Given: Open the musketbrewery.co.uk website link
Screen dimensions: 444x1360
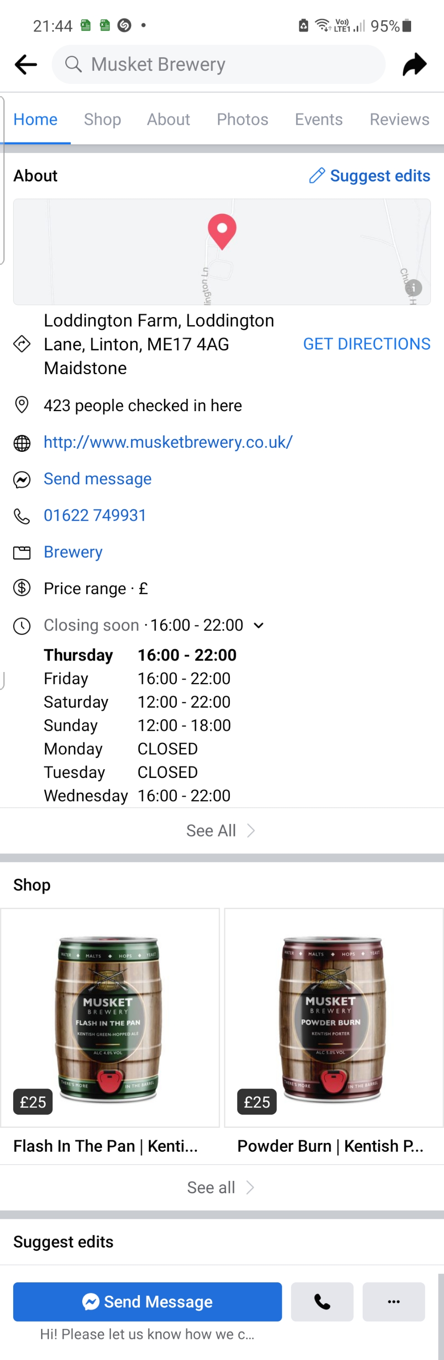Looking at the screenshot, I should (168, 442).
